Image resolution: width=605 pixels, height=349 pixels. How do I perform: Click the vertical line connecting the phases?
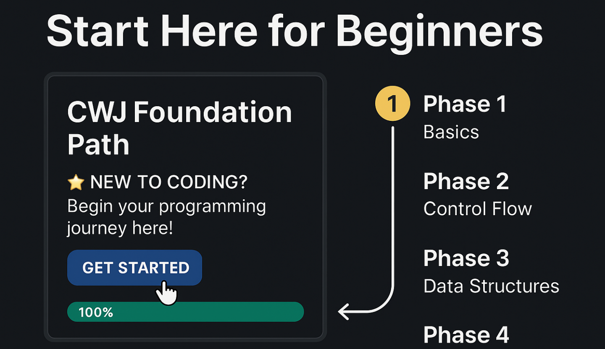point(393,206)
